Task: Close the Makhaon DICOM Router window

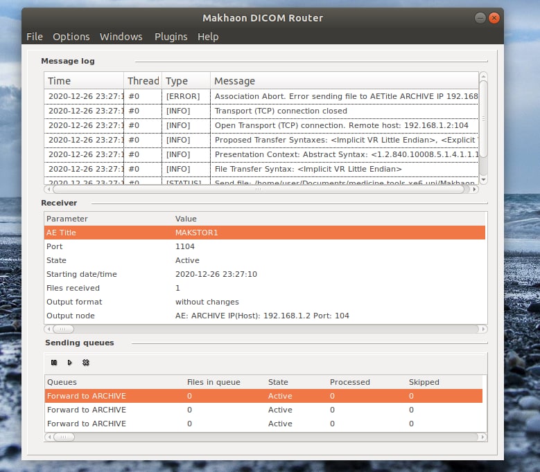Action: 494,17
